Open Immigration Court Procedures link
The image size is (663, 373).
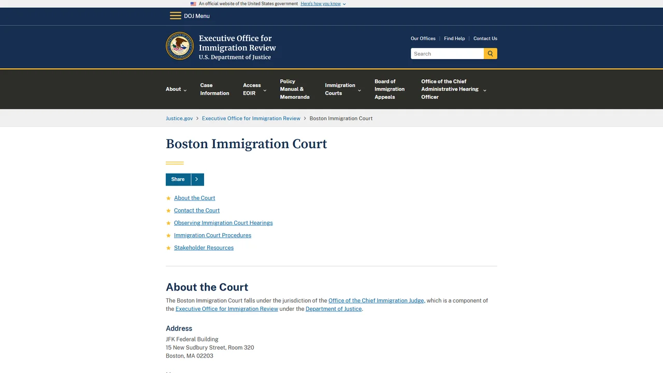212,235
